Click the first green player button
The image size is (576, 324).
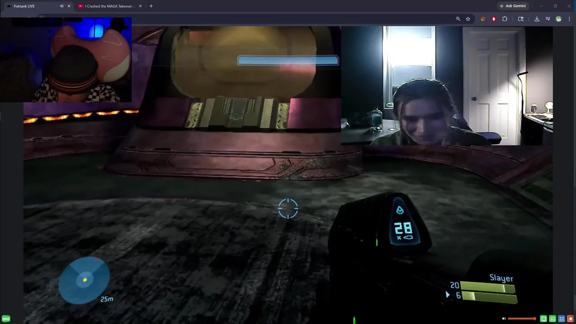point(544,319)
